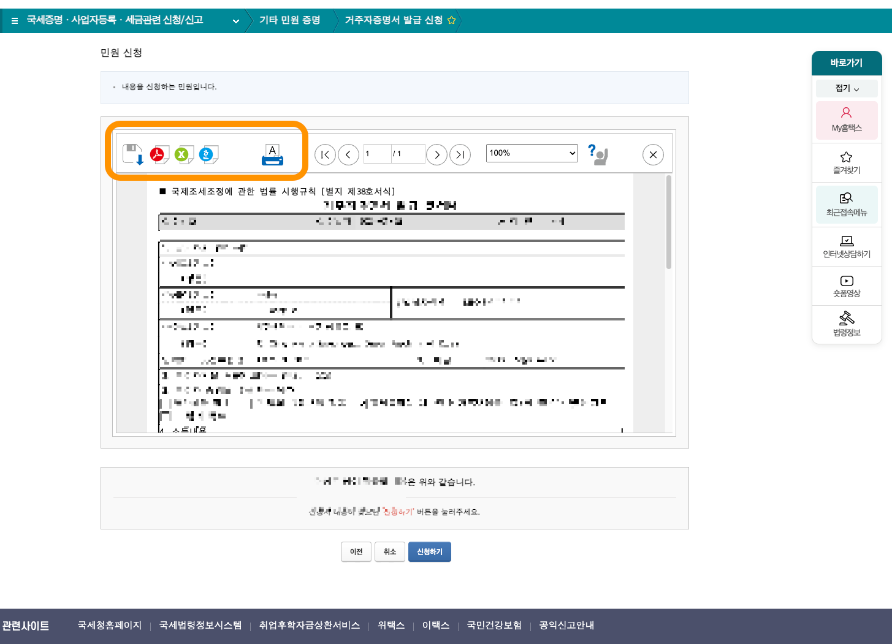This screenshot has width=892, height=644.
Task: Click the page number input field
Action: tap(376, 154)
